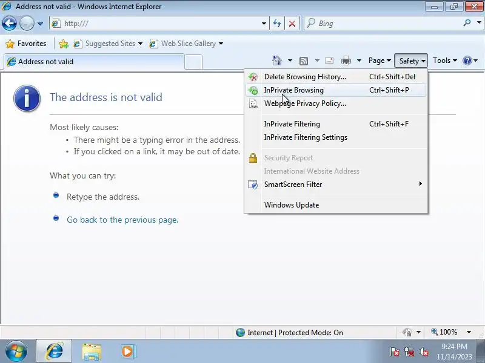Click the Show desktop button
485x363 pixels.
coord(480,352)
